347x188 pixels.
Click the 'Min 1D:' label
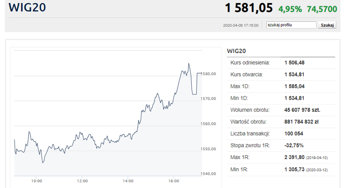click(x=239, y=98)
